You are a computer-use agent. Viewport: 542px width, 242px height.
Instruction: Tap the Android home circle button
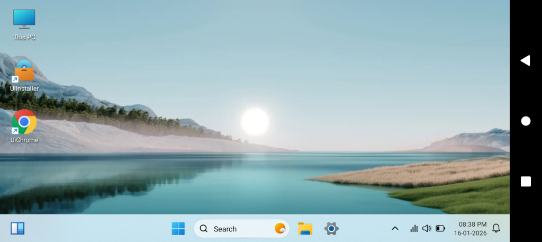coord(526,121)
